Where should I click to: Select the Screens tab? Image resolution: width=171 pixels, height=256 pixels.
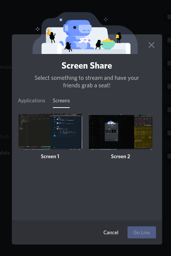61,100
